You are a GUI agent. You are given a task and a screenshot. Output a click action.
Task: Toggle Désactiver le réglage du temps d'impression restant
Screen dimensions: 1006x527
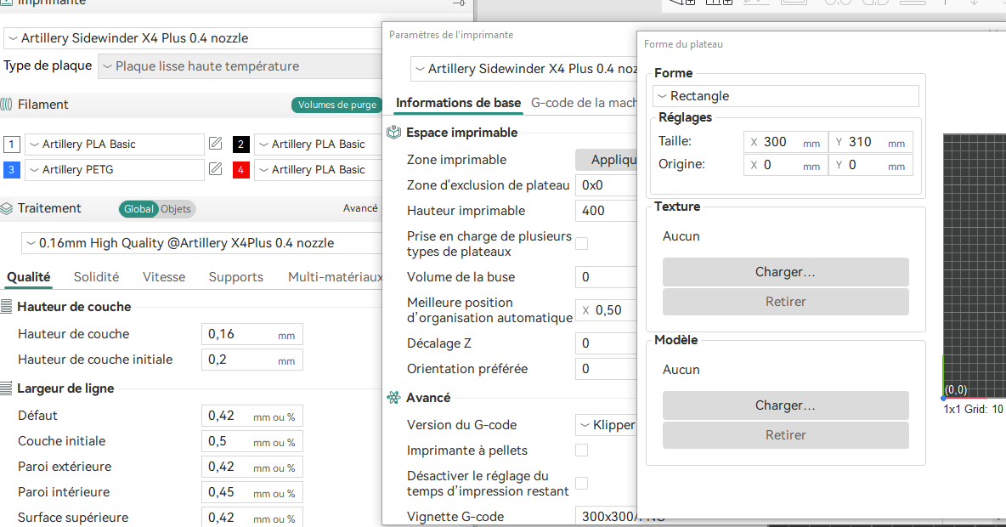pos(581,484)
